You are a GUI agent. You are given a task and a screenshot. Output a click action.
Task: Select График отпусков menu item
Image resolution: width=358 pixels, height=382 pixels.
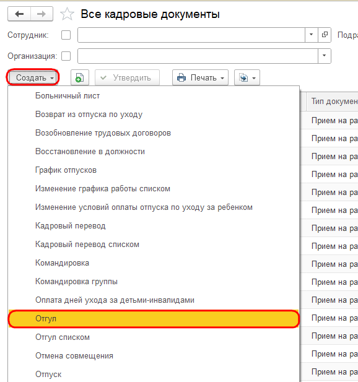(154, 170)
